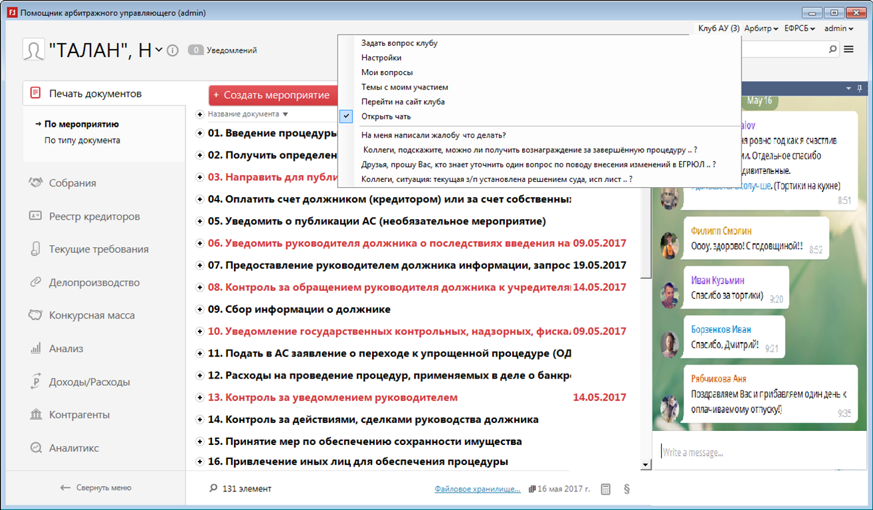This screenshot has width=873, height=510.
Task: Expand item 09. Сбор информации о должнике
Action: [x=199, y=309]
